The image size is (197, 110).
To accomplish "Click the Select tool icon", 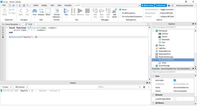I will coord(48,11).
